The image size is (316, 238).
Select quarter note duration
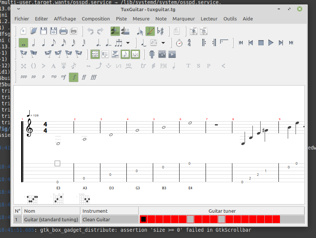pos(43,43)
